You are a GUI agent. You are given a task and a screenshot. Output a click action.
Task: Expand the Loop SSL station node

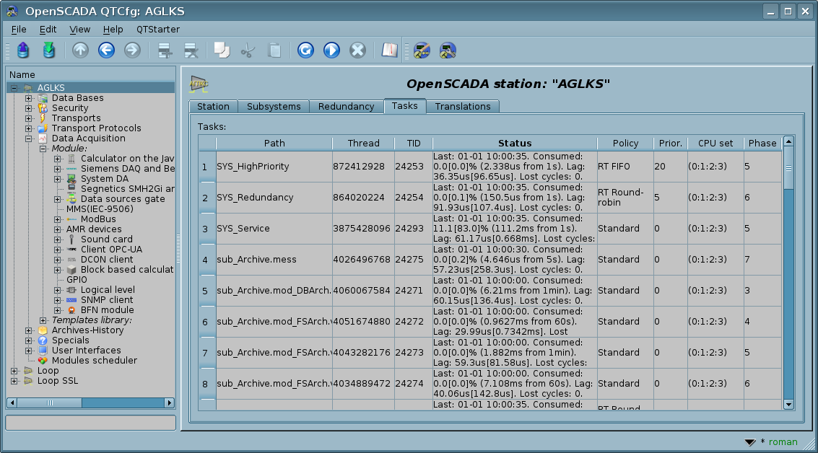(14, 381)
